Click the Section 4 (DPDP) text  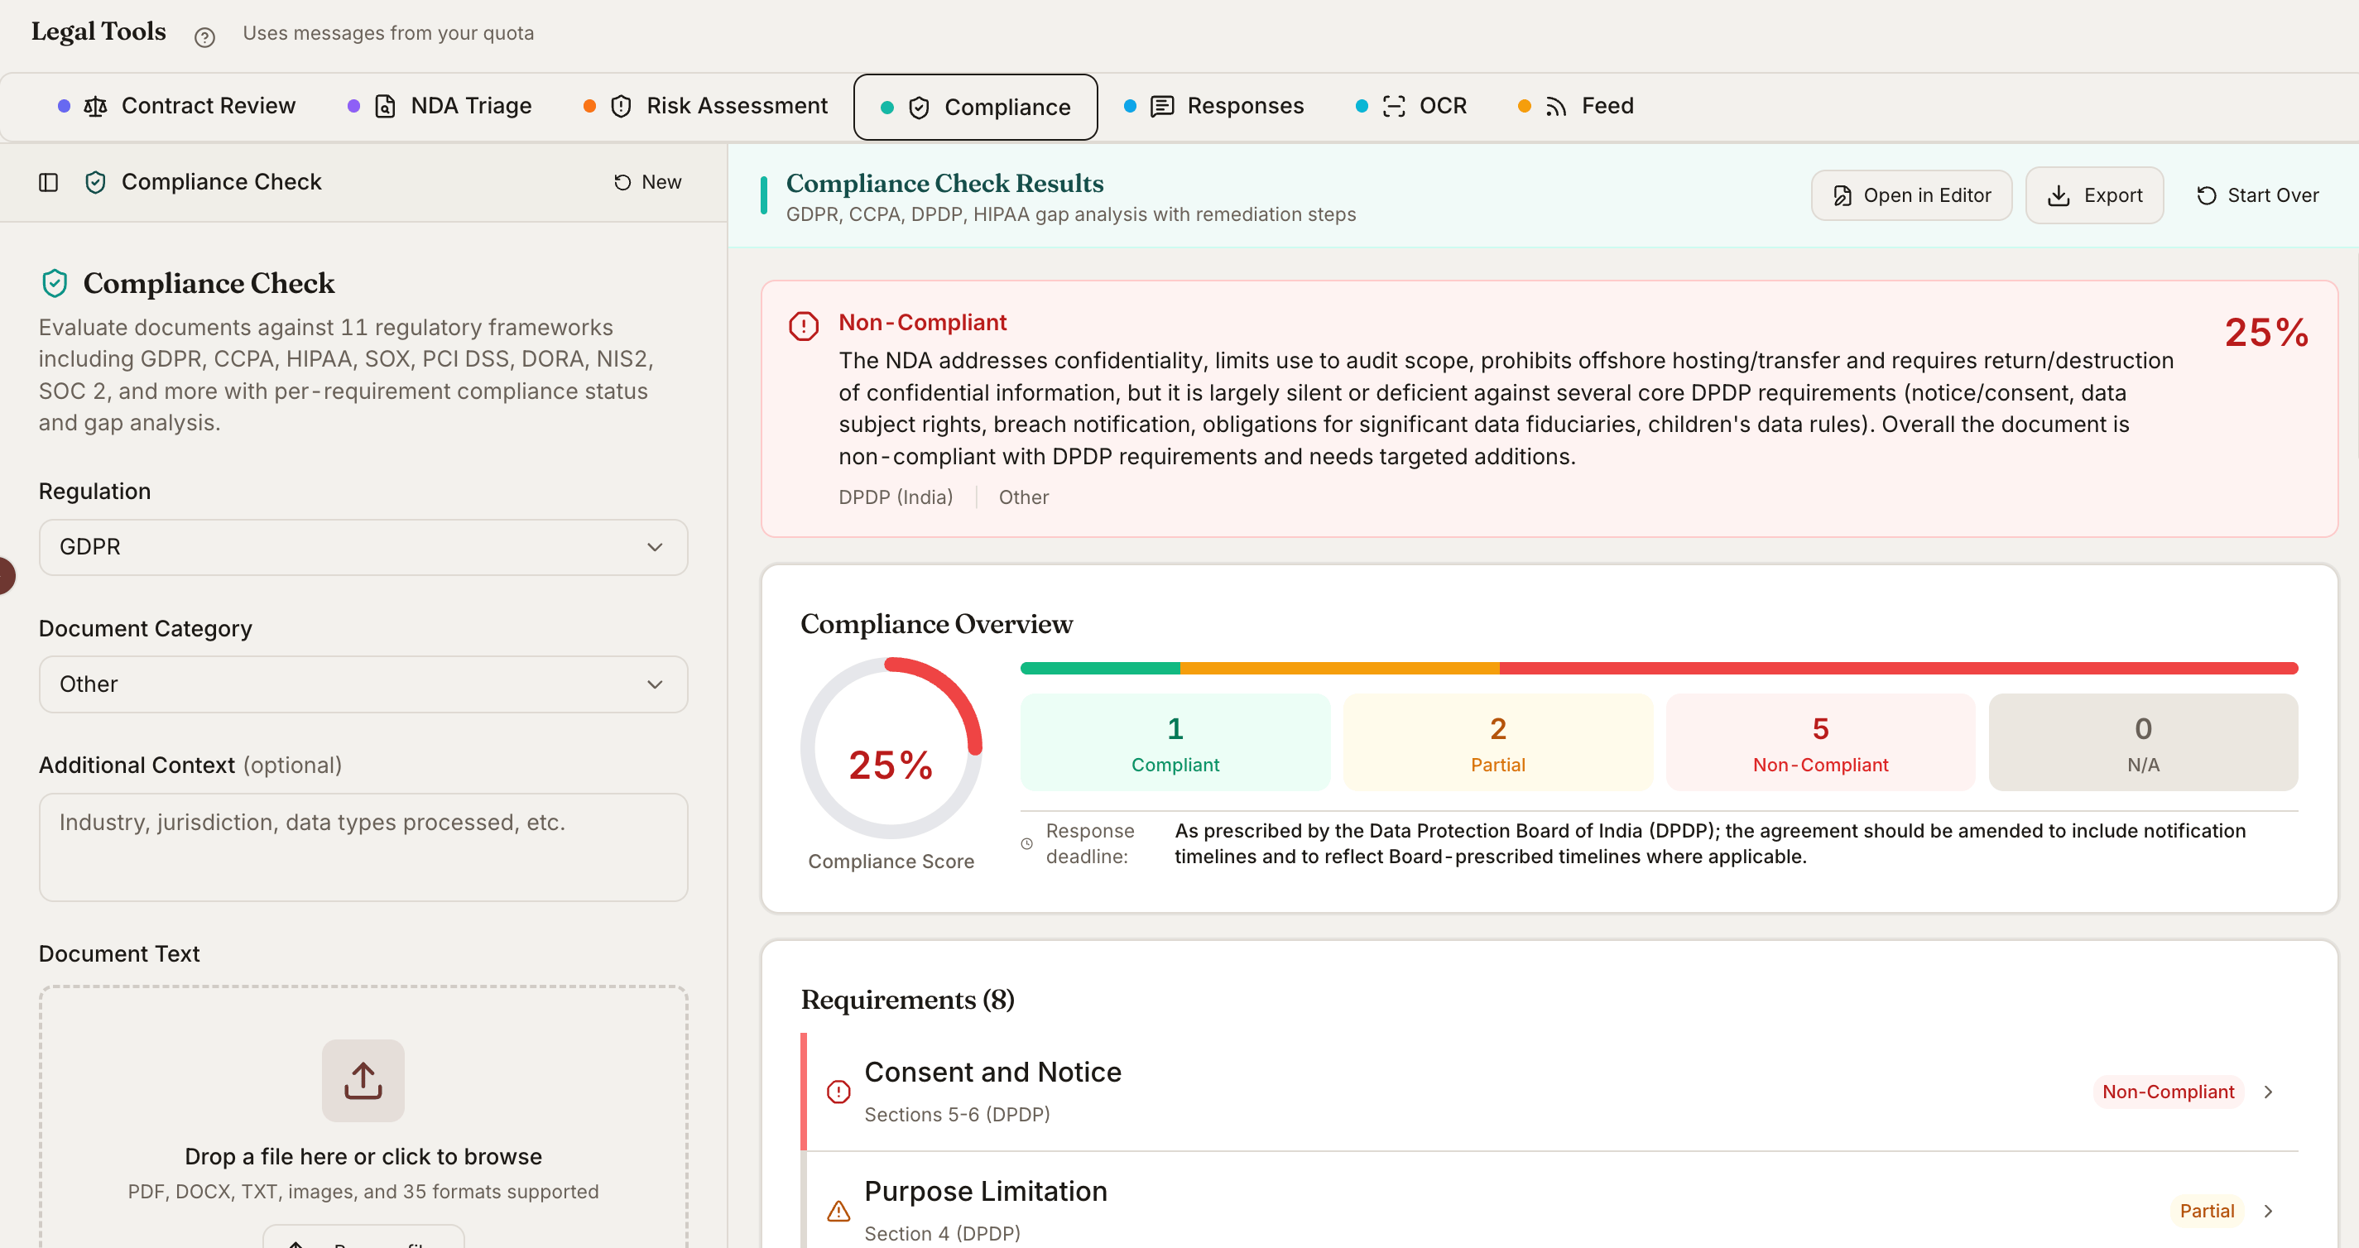(x=941, y=1233)
